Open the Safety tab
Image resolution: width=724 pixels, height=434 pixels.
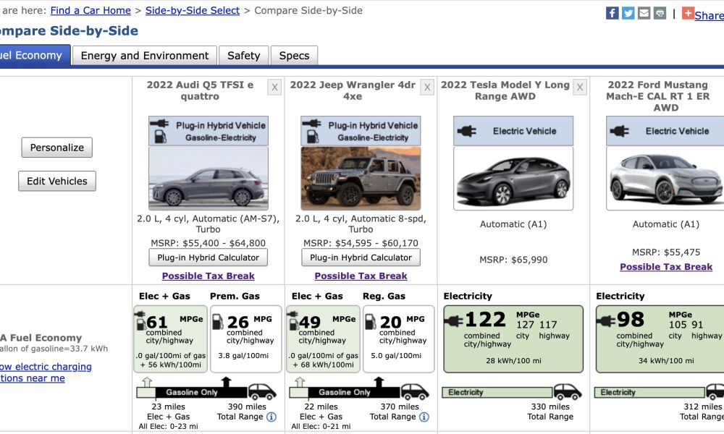[244, 56]
